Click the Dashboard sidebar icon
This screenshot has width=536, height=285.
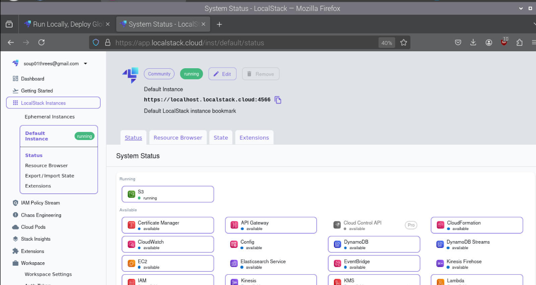tap(15, 79)
